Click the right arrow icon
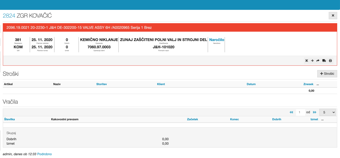This screenshot has height=158, width=340. coord(312,61)
